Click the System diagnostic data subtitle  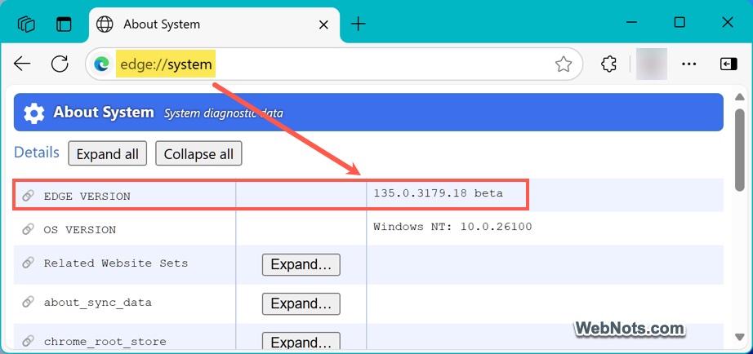(x=224, y=113)
